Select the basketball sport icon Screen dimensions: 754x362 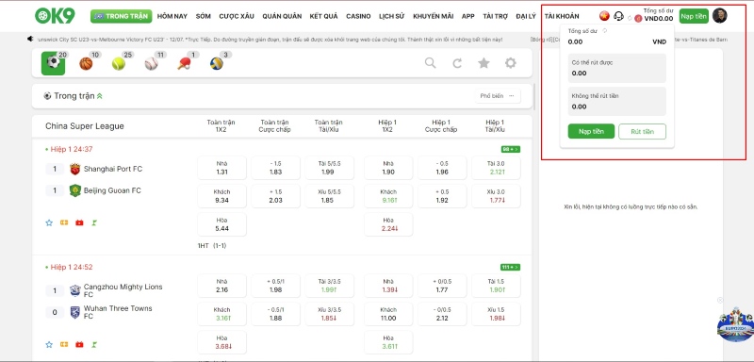click(86, 63)
